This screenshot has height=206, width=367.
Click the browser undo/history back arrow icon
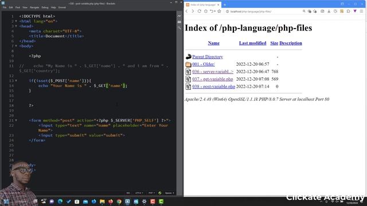click(212, 11)
